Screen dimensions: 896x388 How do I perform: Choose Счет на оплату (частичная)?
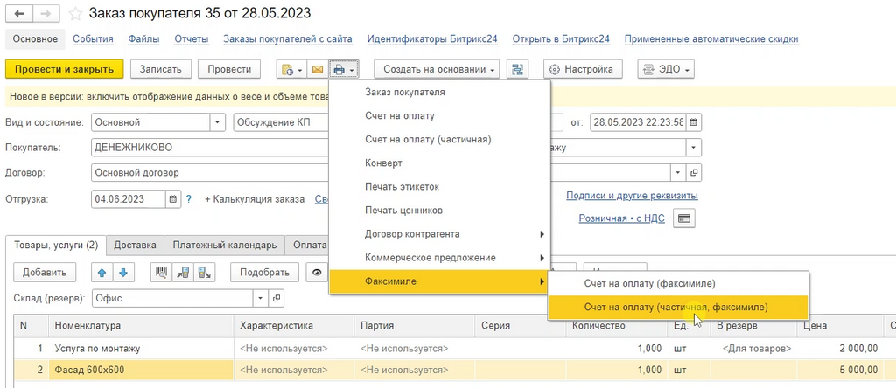tap(439, 139)
